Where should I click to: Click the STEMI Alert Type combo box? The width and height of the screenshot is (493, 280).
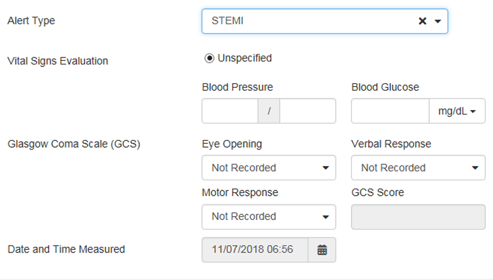(x=325, y=21)
